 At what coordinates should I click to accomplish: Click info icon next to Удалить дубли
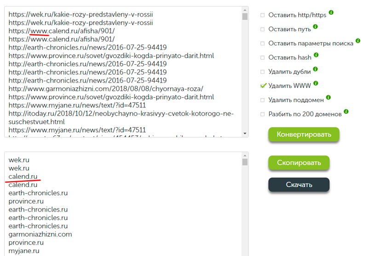[316, 69]
